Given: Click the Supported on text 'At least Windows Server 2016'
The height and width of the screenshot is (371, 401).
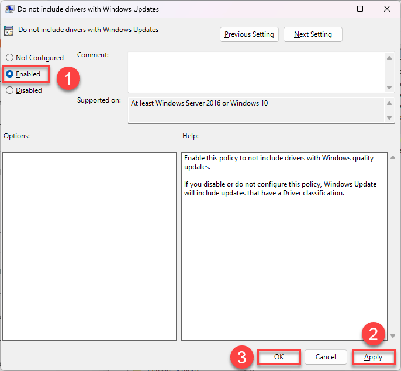Looking at the screenshot, I should click(176, 103).
